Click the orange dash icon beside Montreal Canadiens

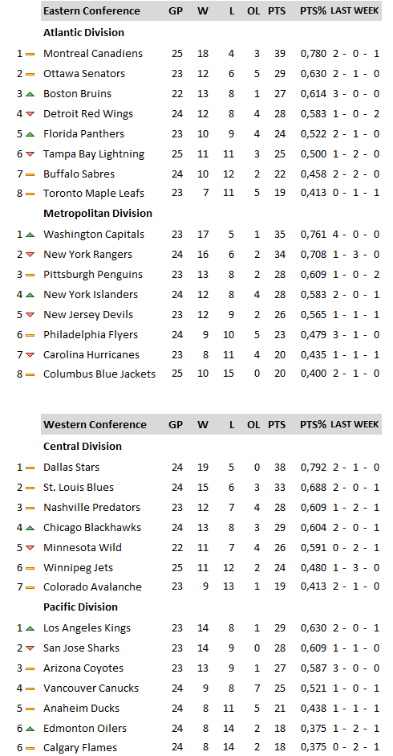30,54
